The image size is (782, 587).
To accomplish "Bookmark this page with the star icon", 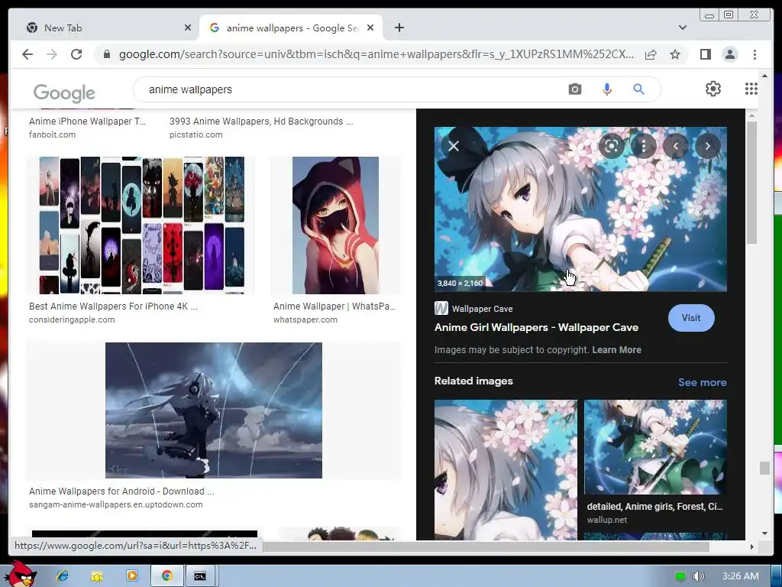I will tap(675, 54).
